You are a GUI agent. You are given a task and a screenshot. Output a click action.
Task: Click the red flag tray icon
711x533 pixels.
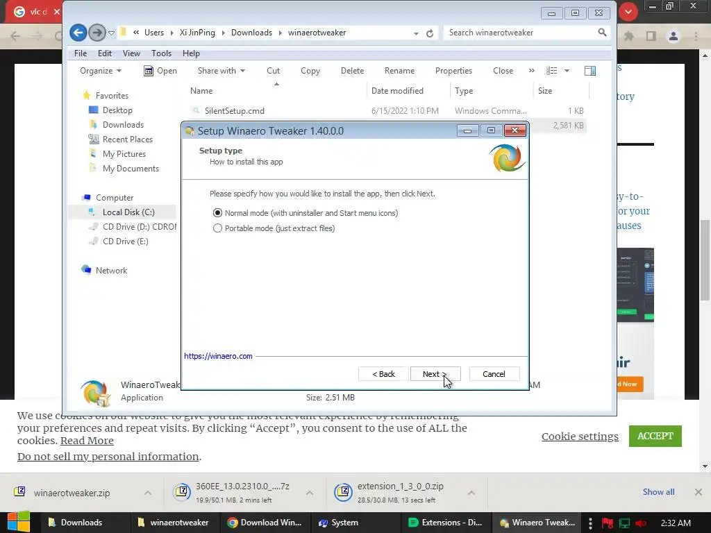tap(607, 523)
